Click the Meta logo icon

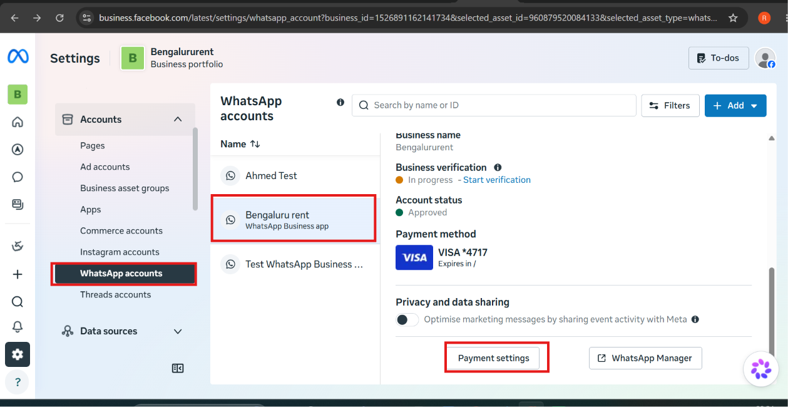[x=18, y=57]
